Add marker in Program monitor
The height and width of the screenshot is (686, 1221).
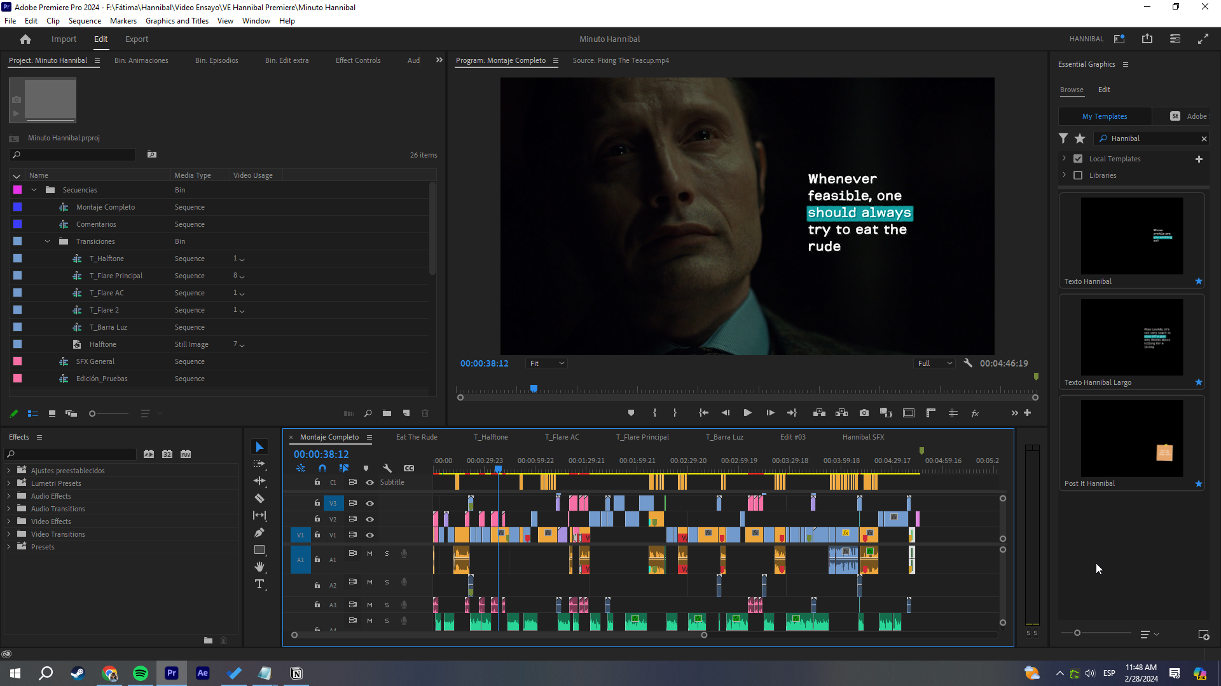tap(631, 413)
